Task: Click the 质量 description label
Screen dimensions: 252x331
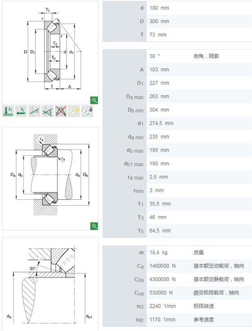Action: (198, 252)
